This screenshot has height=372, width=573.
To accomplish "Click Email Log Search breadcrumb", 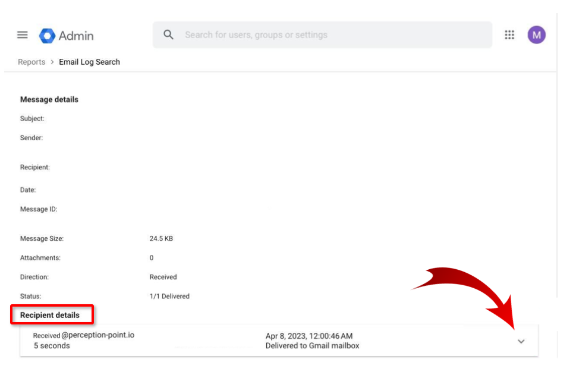I will (90, 62).
